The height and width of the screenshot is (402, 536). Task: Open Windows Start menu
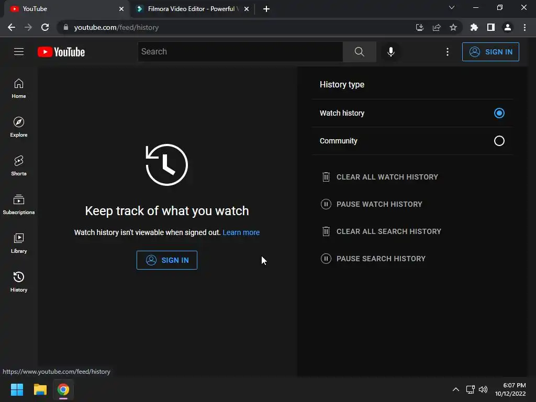17,389
